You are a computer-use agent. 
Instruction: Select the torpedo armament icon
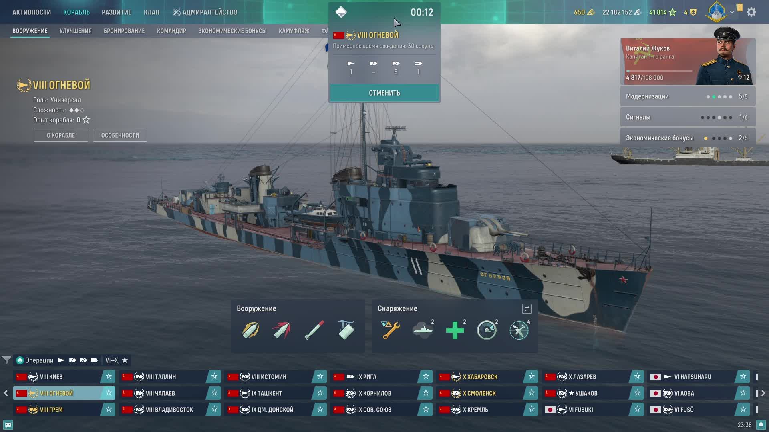pos(314,330)
